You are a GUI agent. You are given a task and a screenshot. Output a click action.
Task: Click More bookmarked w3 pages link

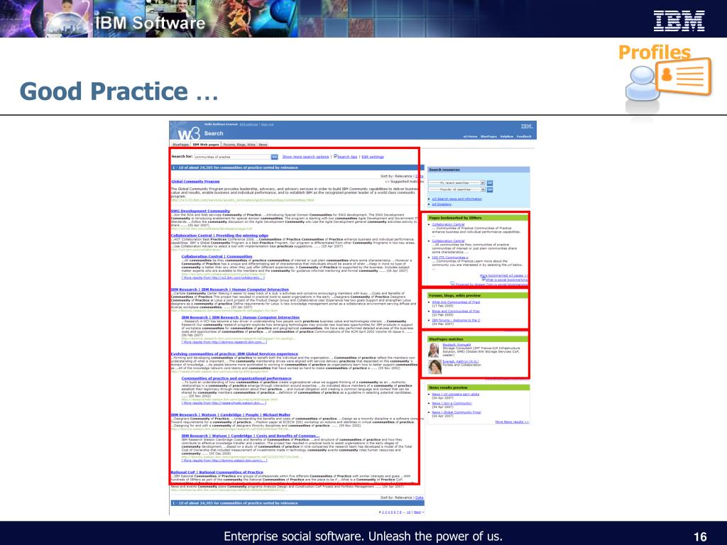coord(503,275)
